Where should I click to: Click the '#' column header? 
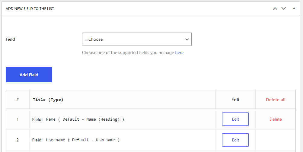click(x=18, y=100)
